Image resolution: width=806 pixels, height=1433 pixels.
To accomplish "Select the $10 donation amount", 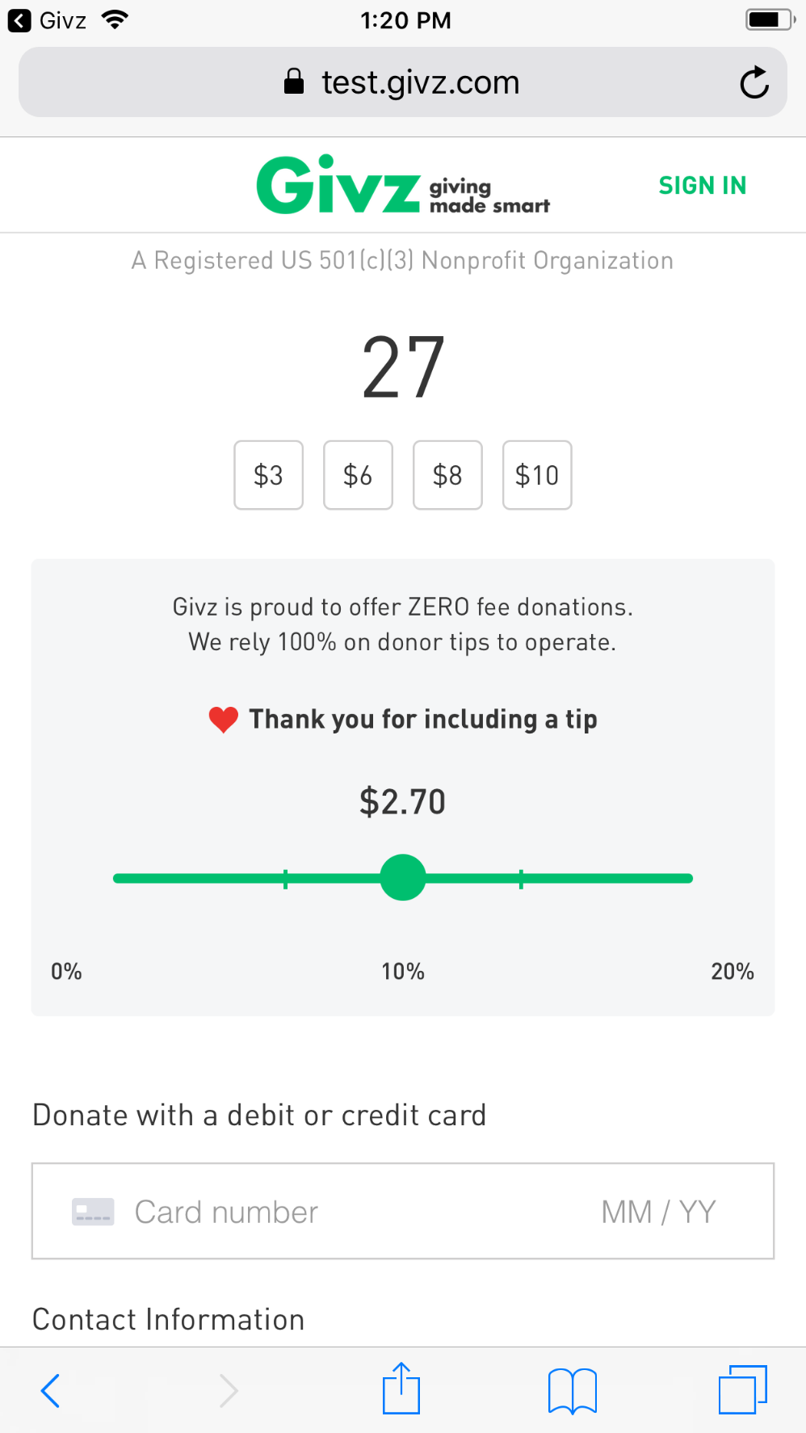I will coord(537,475).
